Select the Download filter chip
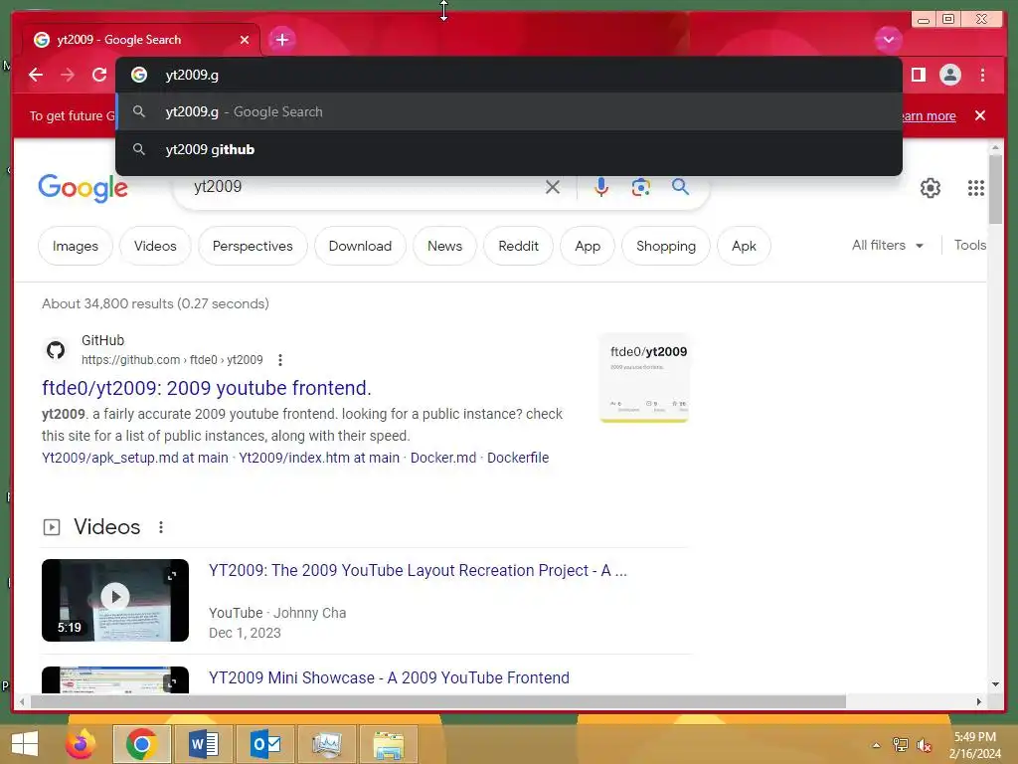The width and height of the screenshot is (1018, 764). (x=360, y=247)
